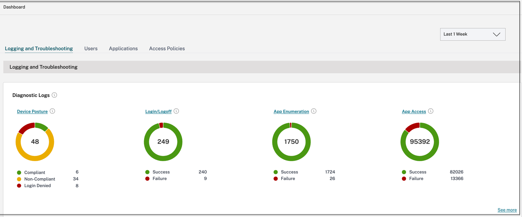Open the Last 1 Week time dropdown
The width and height of the screenshot is (522, 217).
coord(472,34)
